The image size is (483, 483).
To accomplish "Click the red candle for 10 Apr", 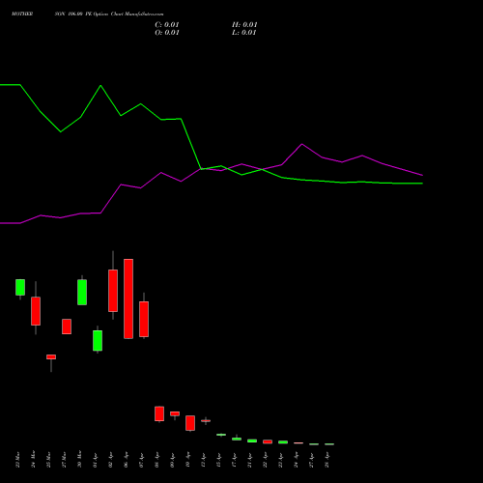I will pos(190,423).
